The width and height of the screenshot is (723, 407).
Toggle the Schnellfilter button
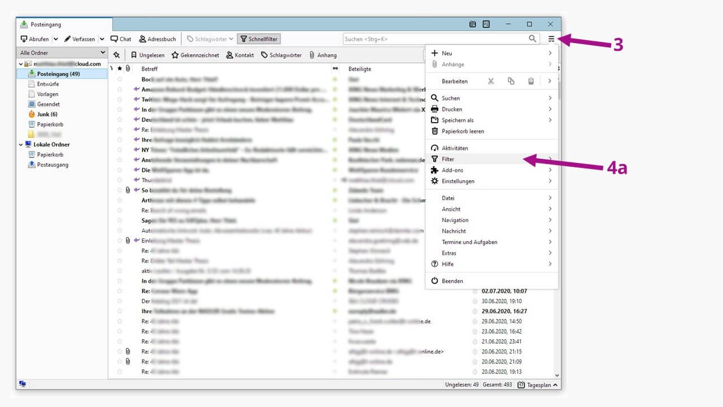point(259,39)
